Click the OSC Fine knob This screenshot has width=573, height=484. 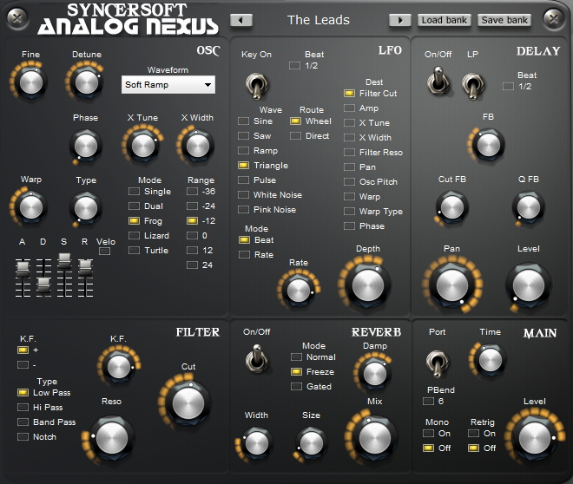pos(31,82)
